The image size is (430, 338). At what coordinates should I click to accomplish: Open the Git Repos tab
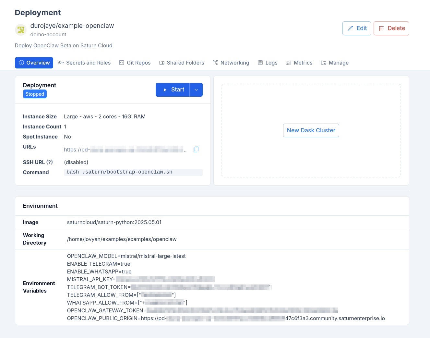pyautogui.click(x=135, y=63)
